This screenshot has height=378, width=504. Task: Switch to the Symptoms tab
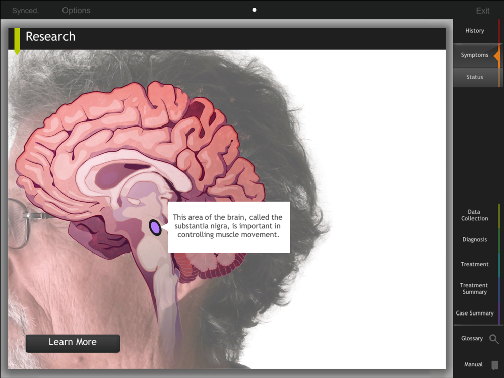click(474, 55)
